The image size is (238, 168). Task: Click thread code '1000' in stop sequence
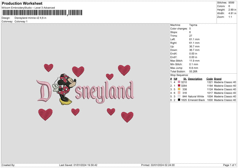[x=210, y=100]
